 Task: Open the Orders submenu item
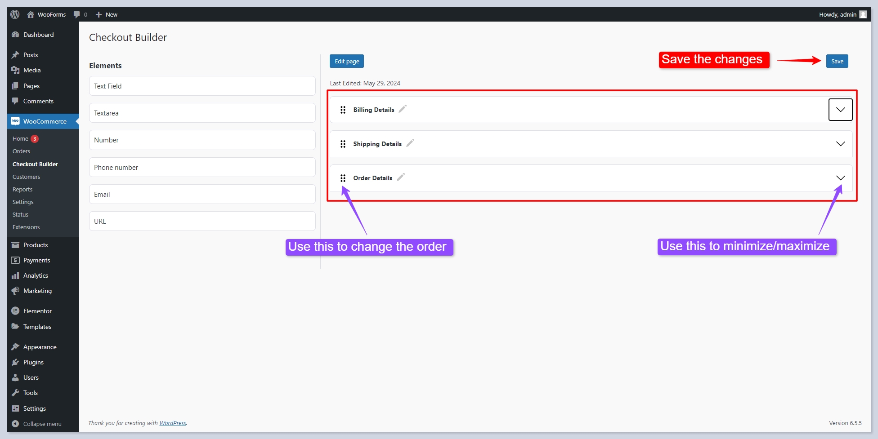[x=21, y=151]
